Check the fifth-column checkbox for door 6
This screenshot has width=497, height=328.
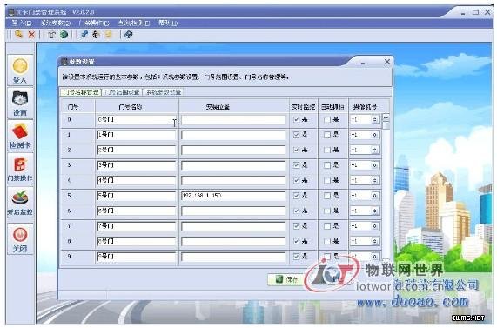pyautogui.click(x=327, y=211)
